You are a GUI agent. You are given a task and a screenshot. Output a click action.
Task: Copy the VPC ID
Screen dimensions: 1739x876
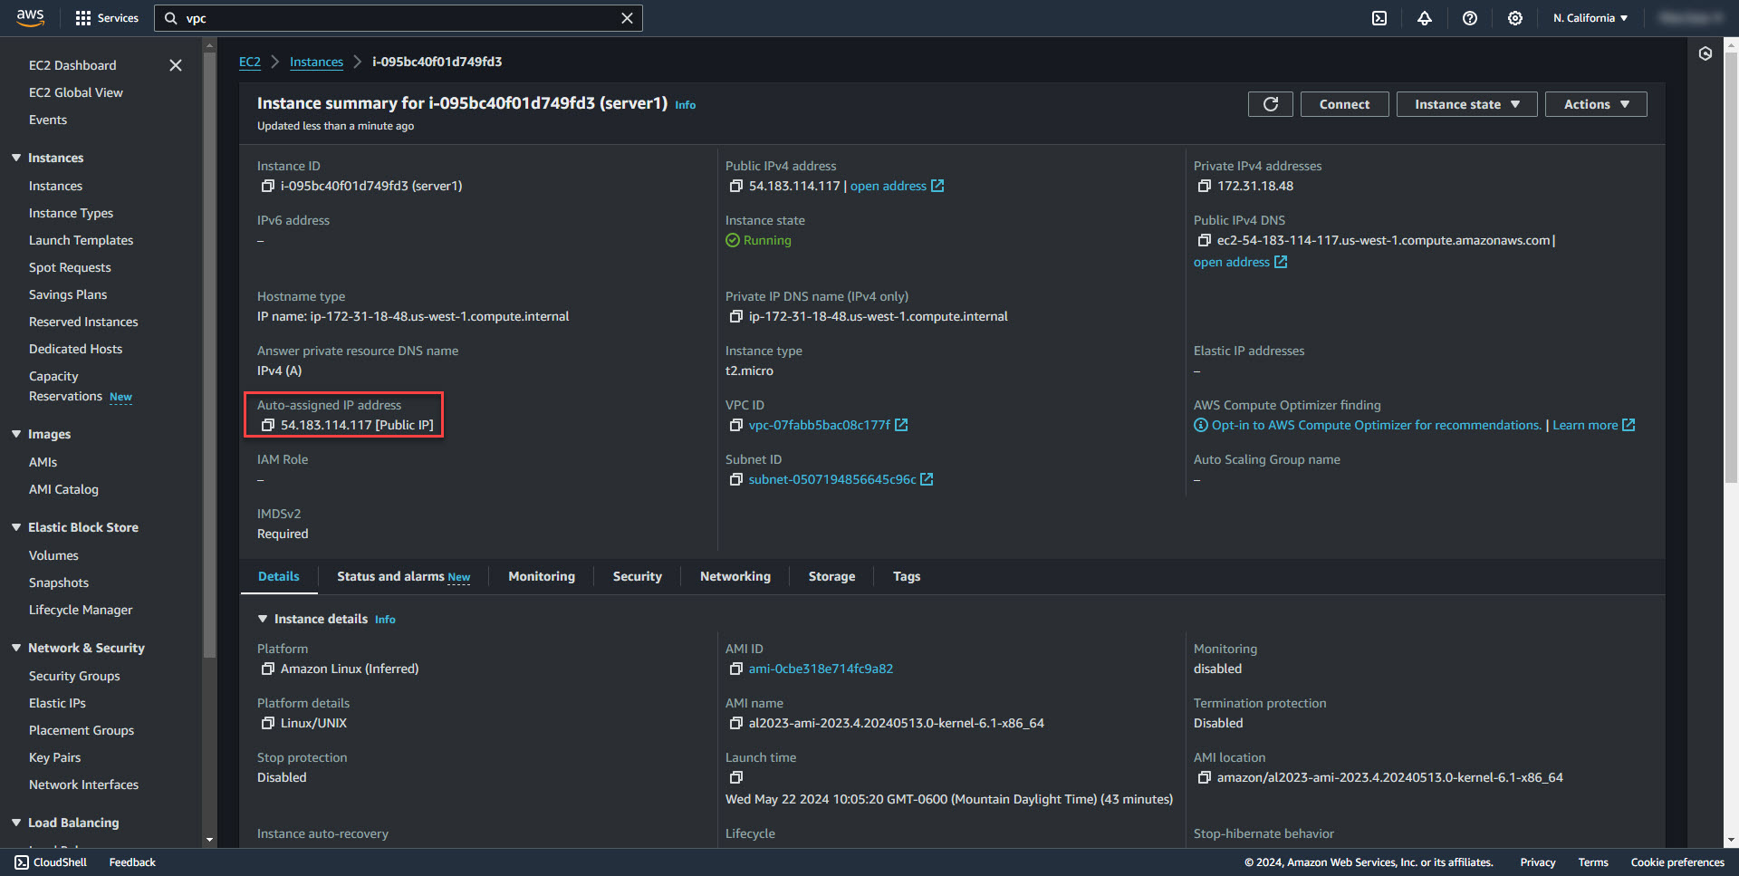click(735, 425)
